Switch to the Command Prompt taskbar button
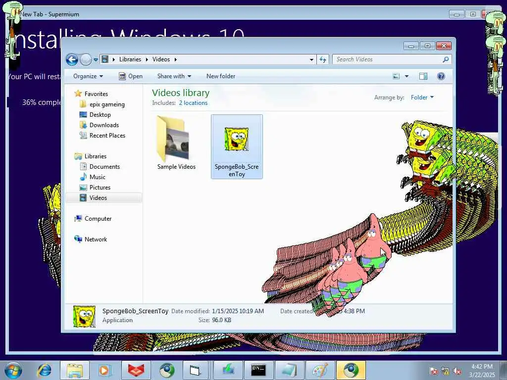The image size is (507, 380). click(258, 370)
